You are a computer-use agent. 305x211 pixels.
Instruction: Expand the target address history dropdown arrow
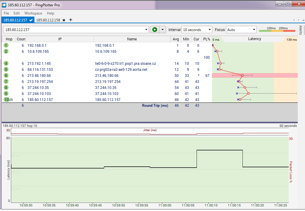tap(146, 30)
